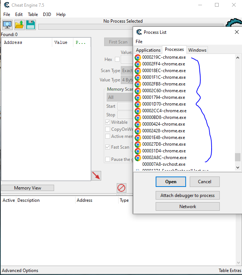Image resolution: width=242 pixels, height=275 pixels.
Task: Click the process list scroll up arrow
Action: click(238, 58)
